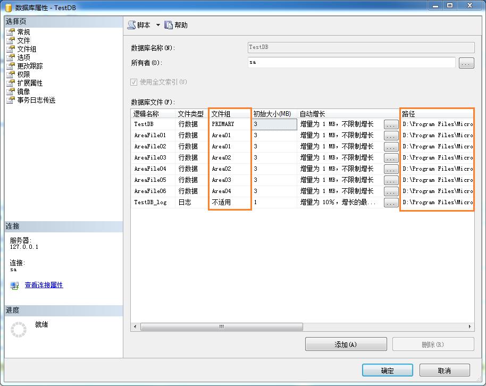The width and height of the screenshot is (486, 386).
Task: Open autogrowth ellipsis for TestDB_log row
Action: (391, 203)
